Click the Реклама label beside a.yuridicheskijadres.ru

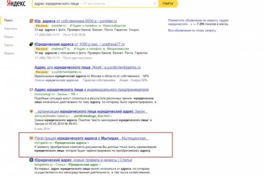tap(41, 72)
